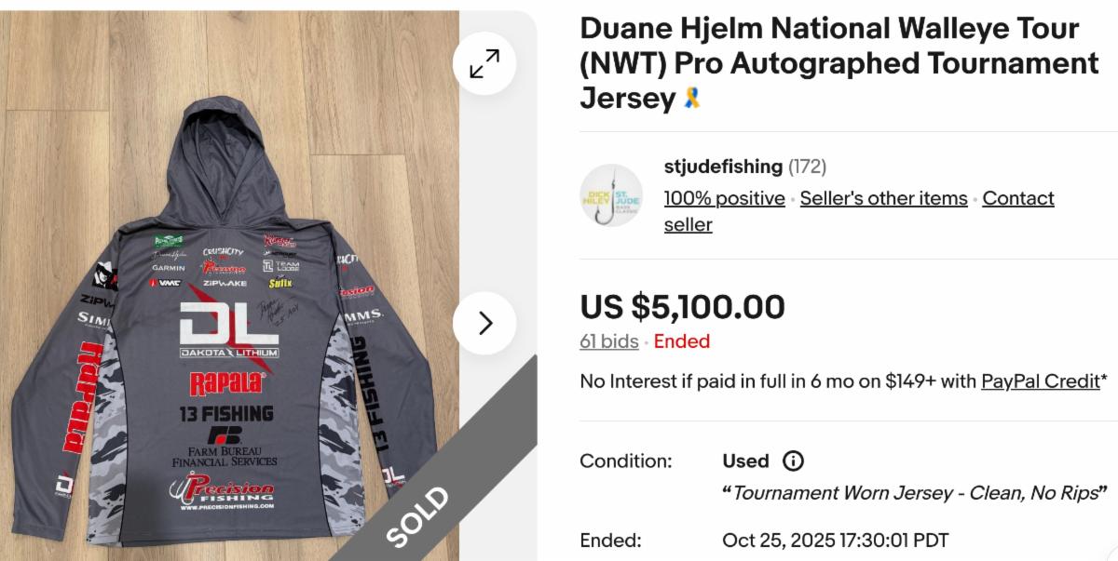Click the stjudefishing seller avatar
Viewport: 1118px width, 561px height.
click(x=611, y=195)
